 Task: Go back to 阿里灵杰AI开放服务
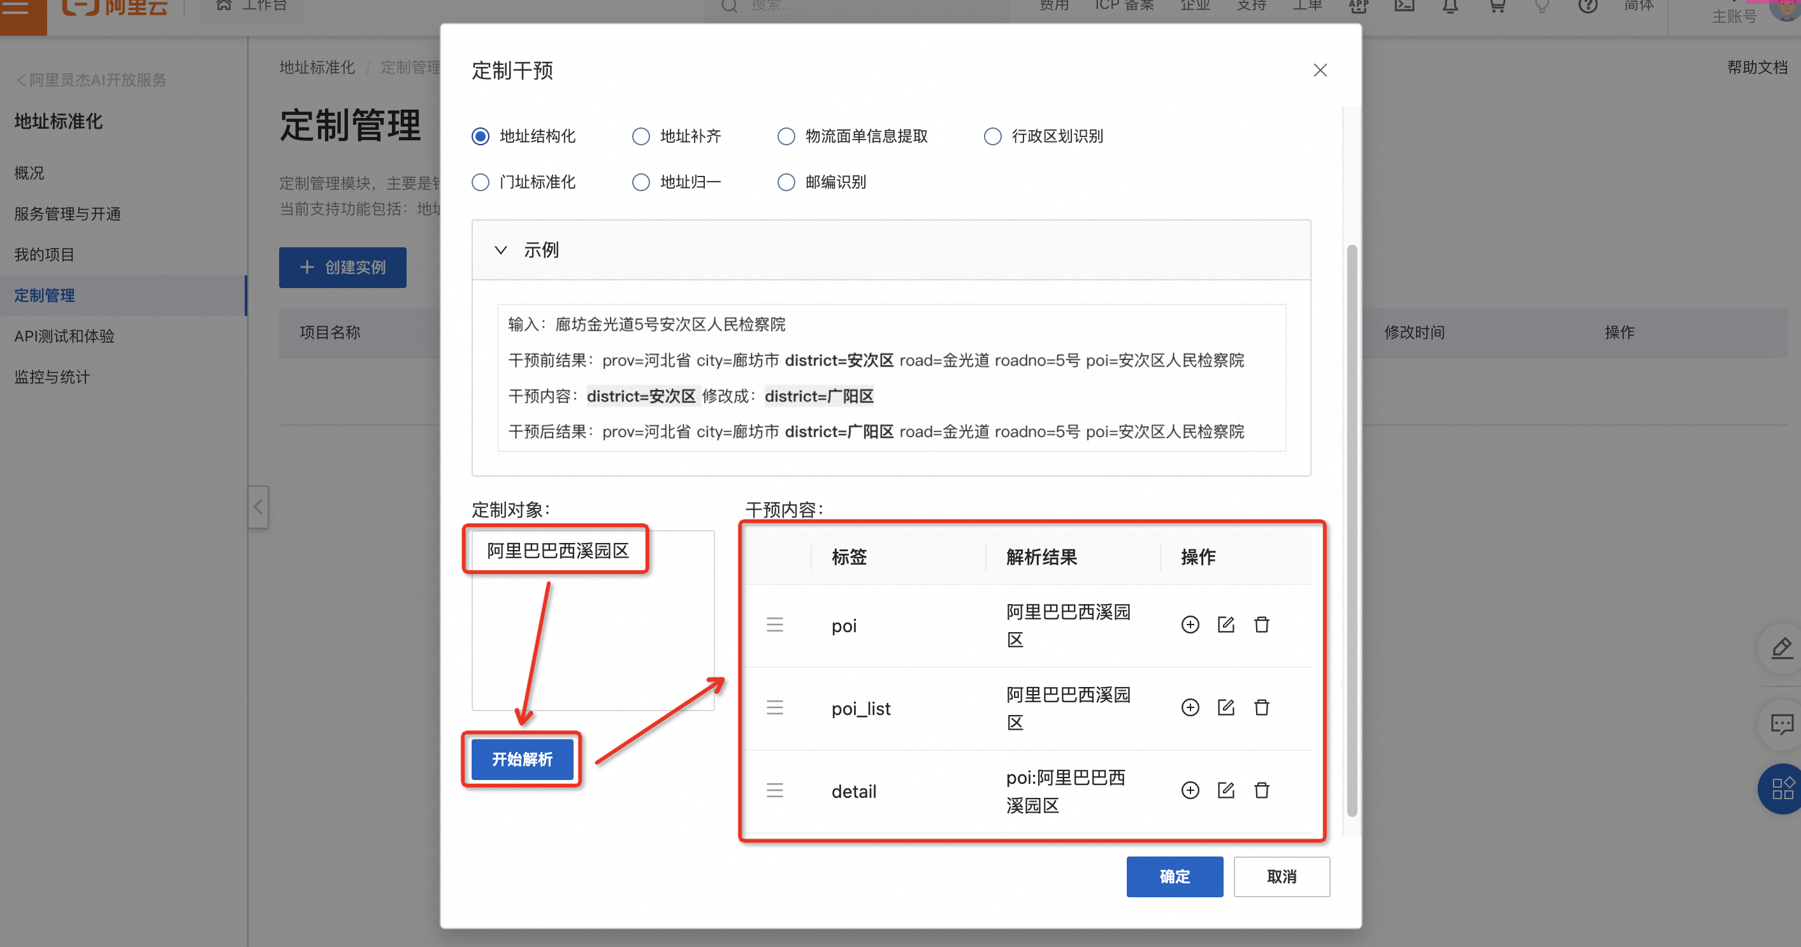(x=91, y=80)
